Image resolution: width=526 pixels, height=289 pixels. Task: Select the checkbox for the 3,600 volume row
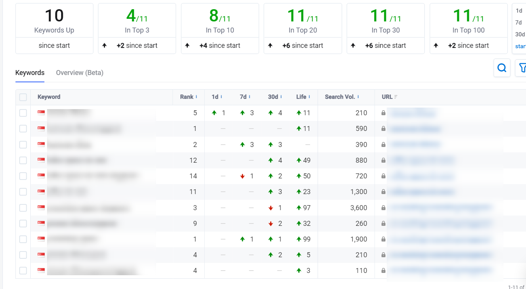pos(23,208)
